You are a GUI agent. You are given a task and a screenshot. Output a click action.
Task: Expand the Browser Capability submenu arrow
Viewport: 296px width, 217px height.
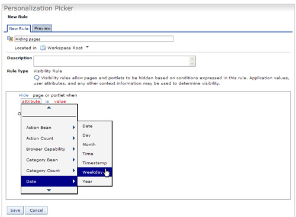pos(73,149)
